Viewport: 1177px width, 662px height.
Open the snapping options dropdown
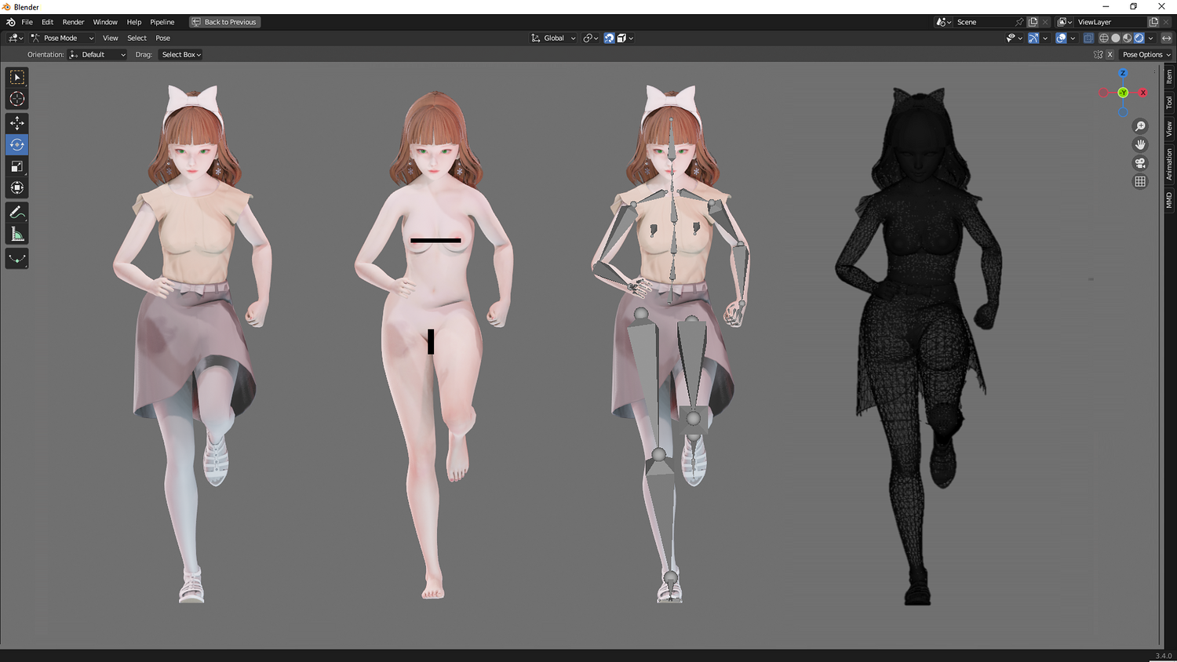click(x=625, y=38)
